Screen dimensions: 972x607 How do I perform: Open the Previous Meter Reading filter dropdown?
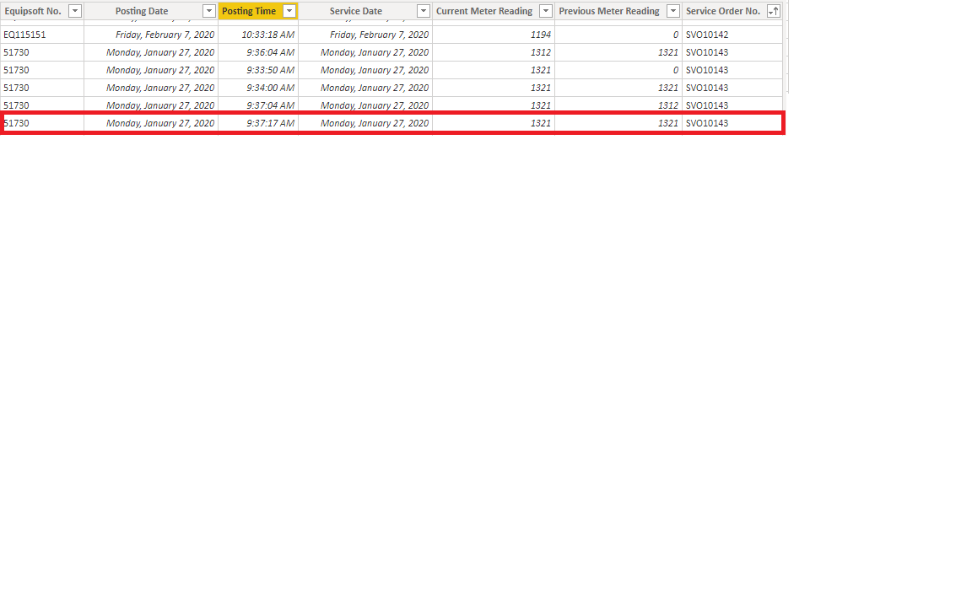click(673, 11)
